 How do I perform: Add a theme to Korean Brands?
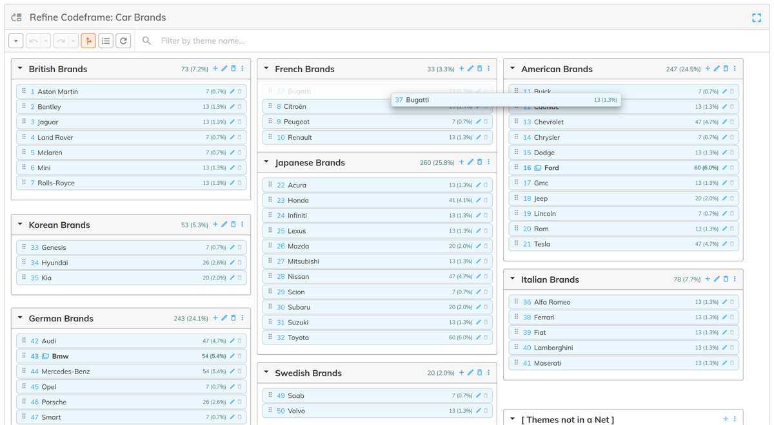click(215, 225)
